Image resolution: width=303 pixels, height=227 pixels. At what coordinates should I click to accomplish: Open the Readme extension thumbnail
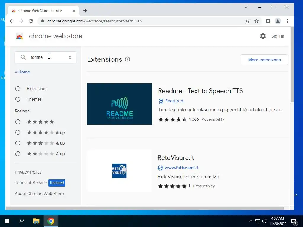[x=120, y=104]
